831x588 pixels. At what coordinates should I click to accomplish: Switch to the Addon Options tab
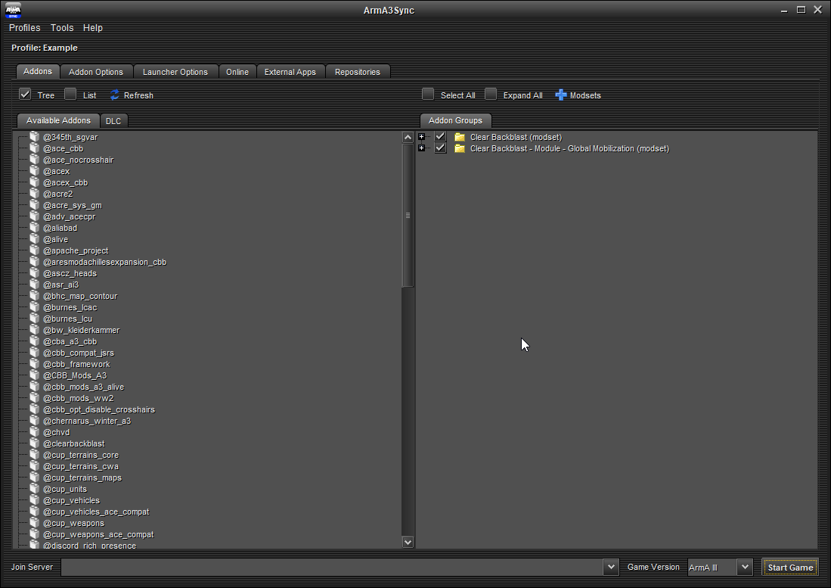click(x=96, y=72)
